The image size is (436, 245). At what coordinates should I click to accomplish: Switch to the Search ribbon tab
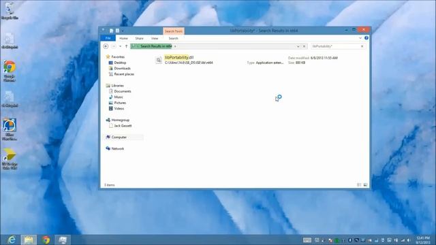[x=173, y=38]
